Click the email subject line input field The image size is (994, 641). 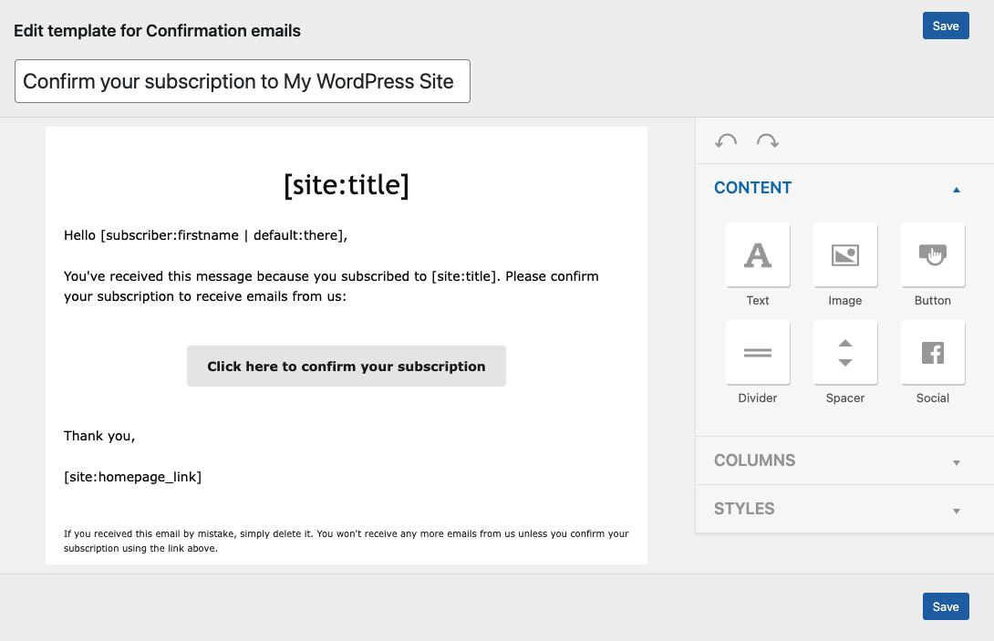coord(243,81)
